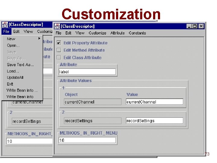The width and height of the screenshot is (217, 163).
Task: Click Value field for currentChannel
Action: pyautogui.click(x=155, y=102)
